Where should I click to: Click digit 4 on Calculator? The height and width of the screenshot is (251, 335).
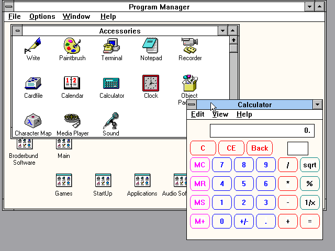222,184
